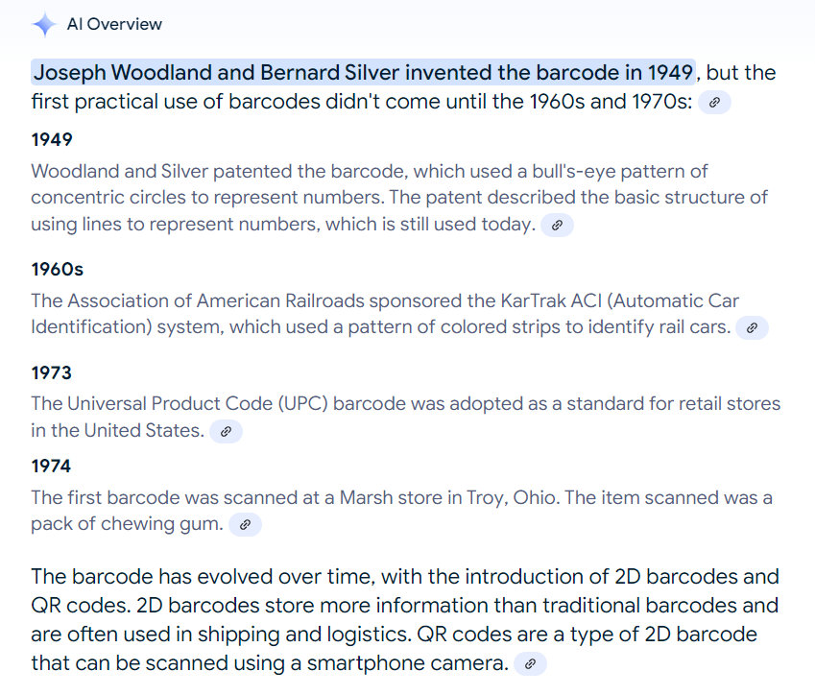Open source link for the UPC adoption paragraph
The image size is (815, 695).
(x=226, y=431)
